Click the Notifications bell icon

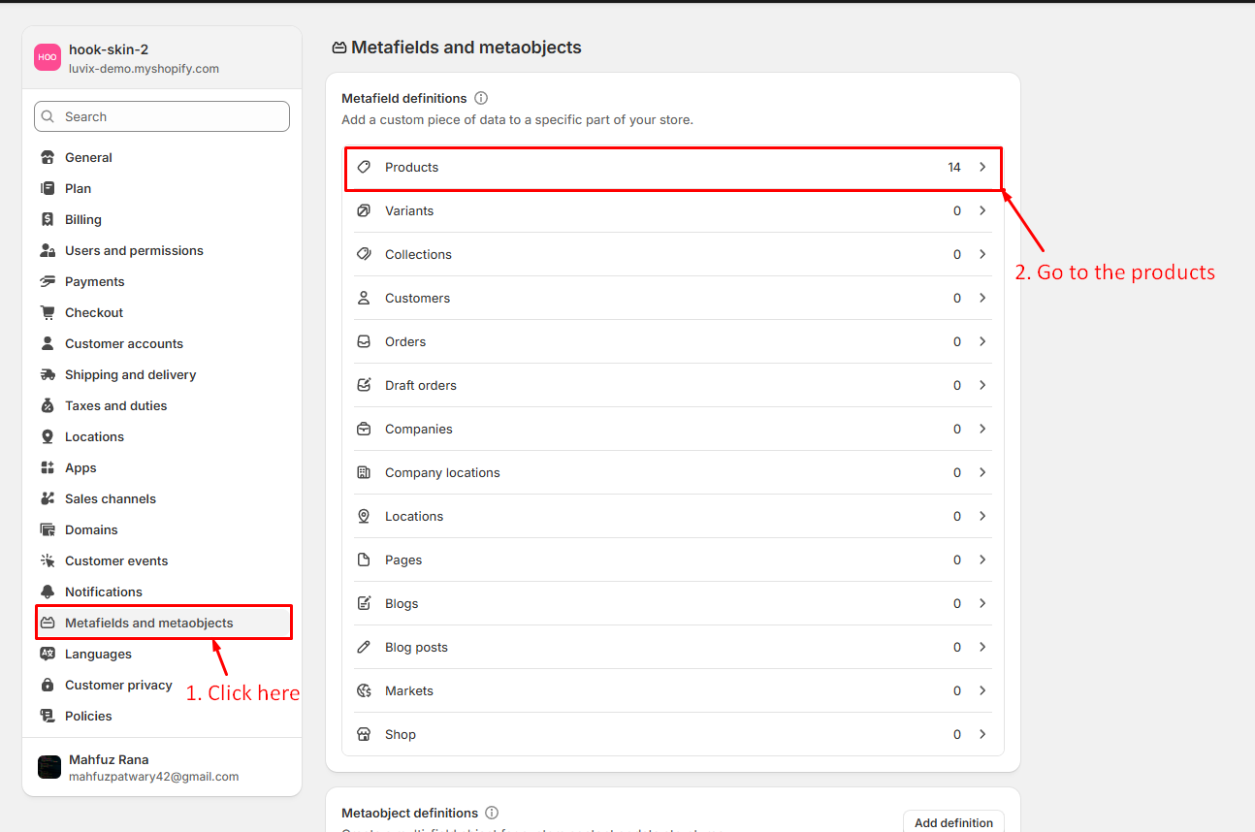48,592
